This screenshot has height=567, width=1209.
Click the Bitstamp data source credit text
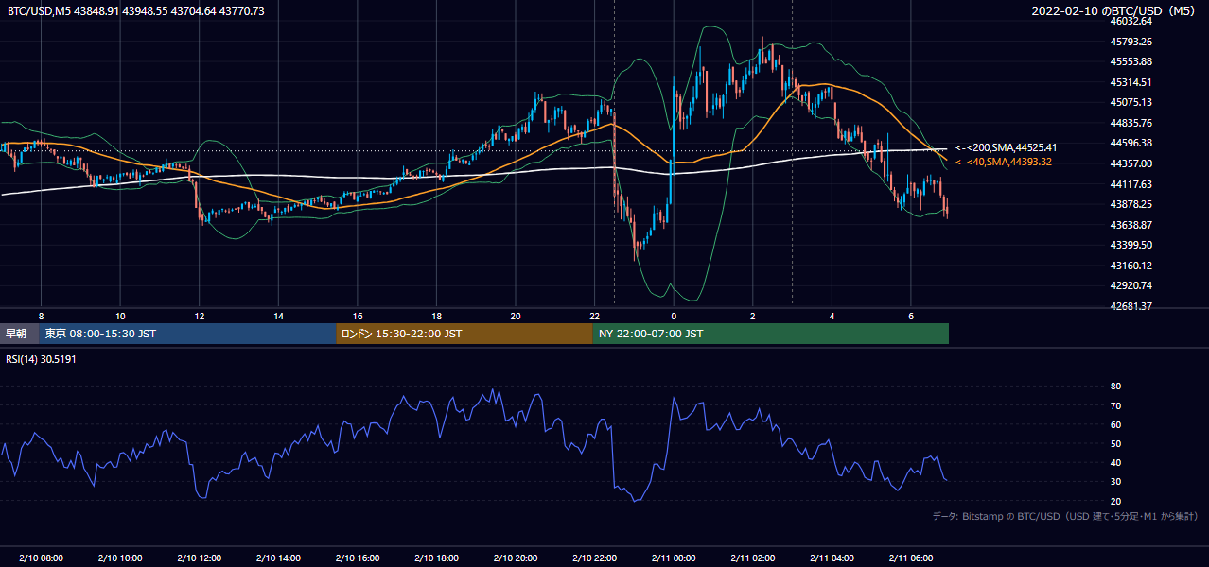(x=1065, y=516)
